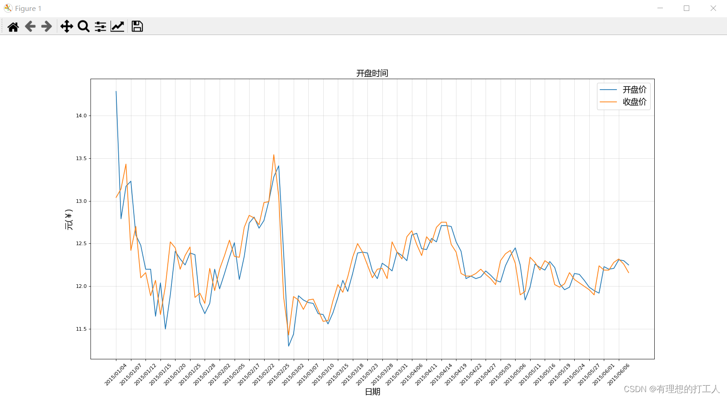Image resolution: width=727 pixels, height=398 pixels.
Task: Click the 11.5 y-axis tick label
Action: 81,329
